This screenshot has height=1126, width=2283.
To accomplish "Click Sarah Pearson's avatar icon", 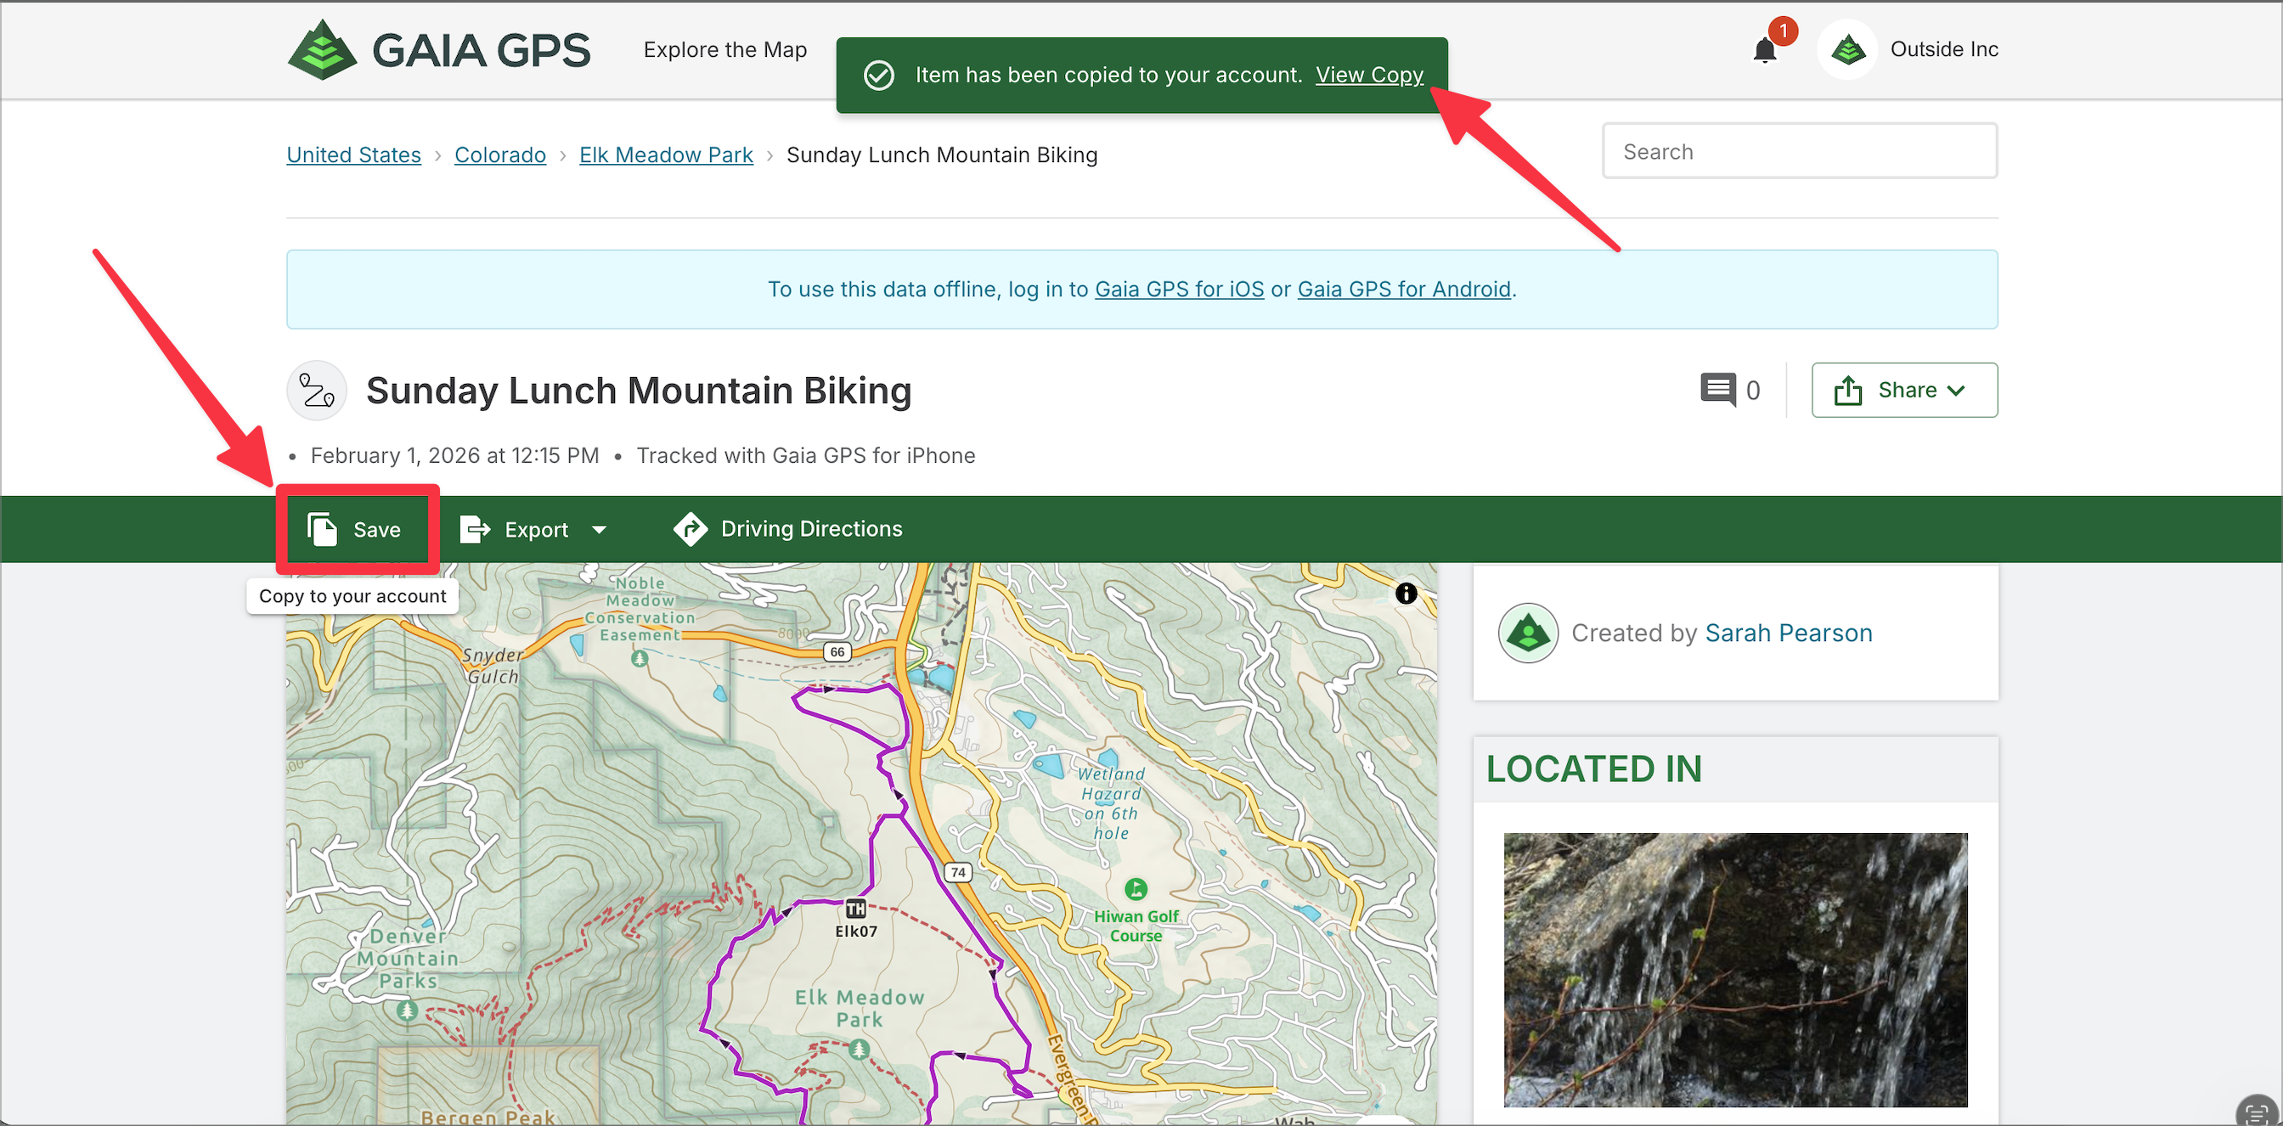I will [1527, 633].
